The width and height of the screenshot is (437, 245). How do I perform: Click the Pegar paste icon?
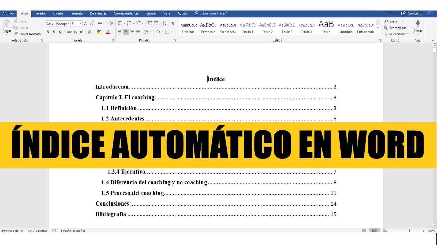[x=7, y=24]
